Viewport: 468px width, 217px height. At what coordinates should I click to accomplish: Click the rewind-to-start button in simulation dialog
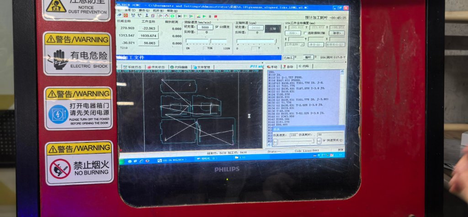pos(275,142)
